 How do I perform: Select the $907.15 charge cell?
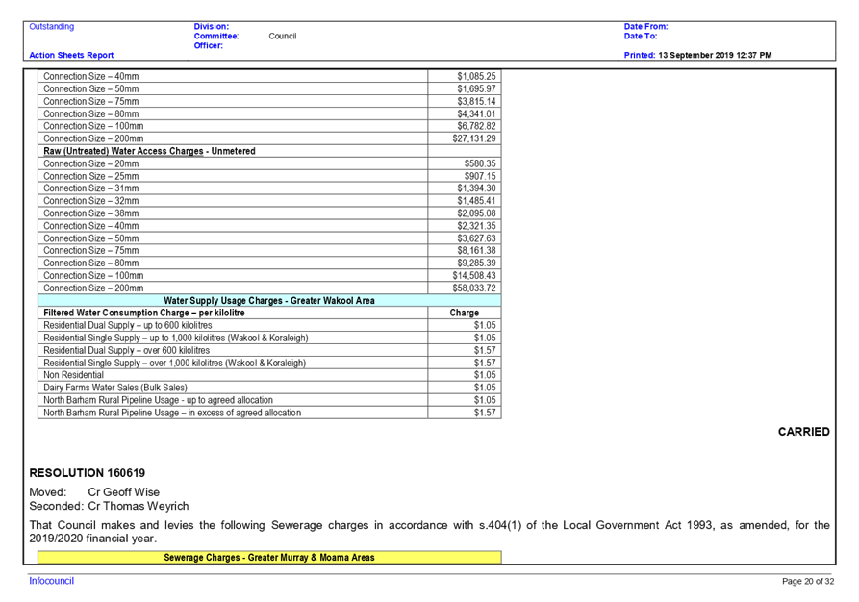click(465, 176)
